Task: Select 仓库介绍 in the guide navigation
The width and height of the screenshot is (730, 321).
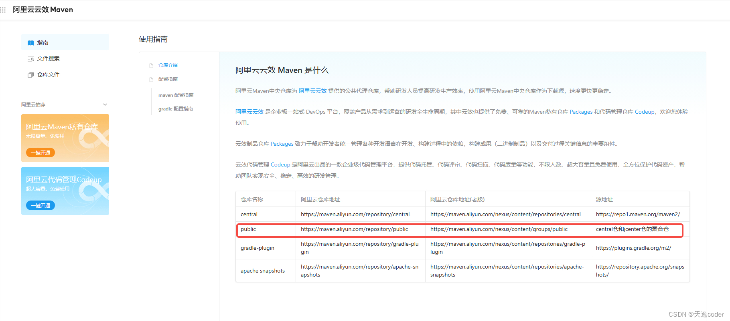Action: [x=168, y=65]
